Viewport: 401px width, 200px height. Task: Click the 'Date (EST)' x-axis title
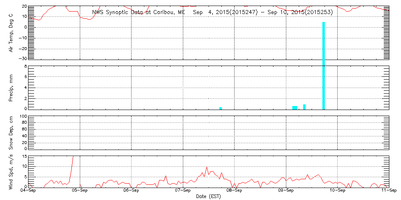209,196
